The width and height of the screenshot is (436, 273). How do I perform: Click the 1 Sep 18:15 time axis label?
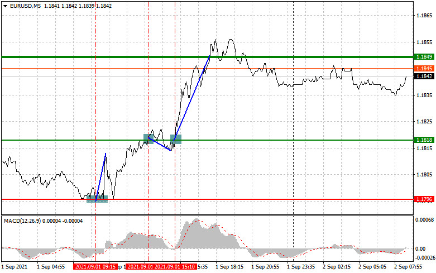(x=229, y=267)
